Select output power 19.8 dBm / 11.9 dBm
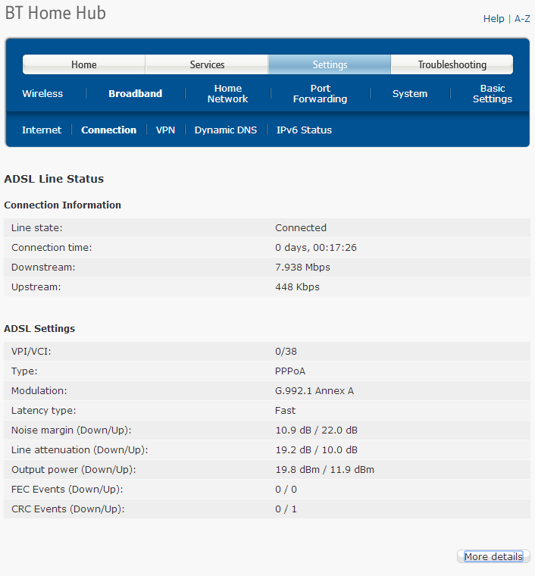 click(x=324, y=470)
